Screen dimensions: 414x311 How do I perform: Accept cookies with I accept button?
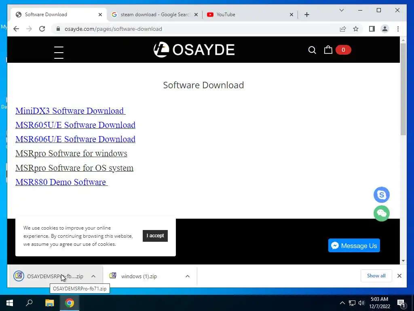[x=155, y=236]
